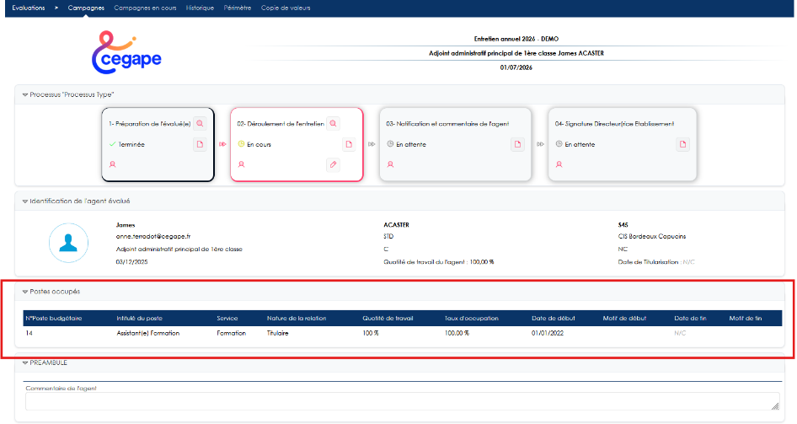Click Motif de fin column header
Image resolution: width=797 pixels, height=424 pixels.
[745, 319]
